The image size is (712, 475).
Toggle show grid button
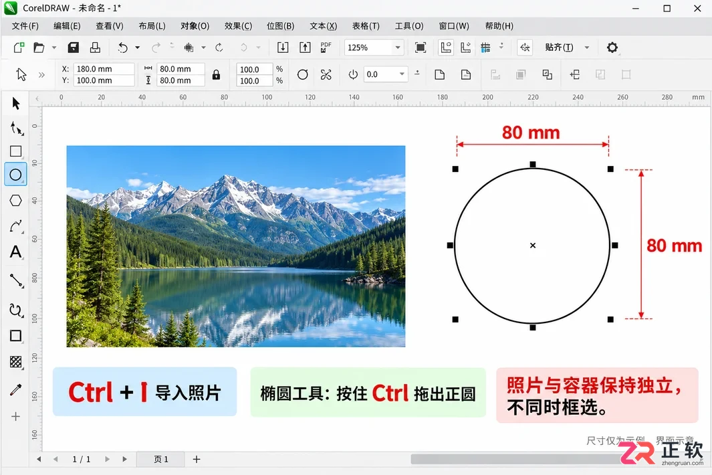pos(485,47)
